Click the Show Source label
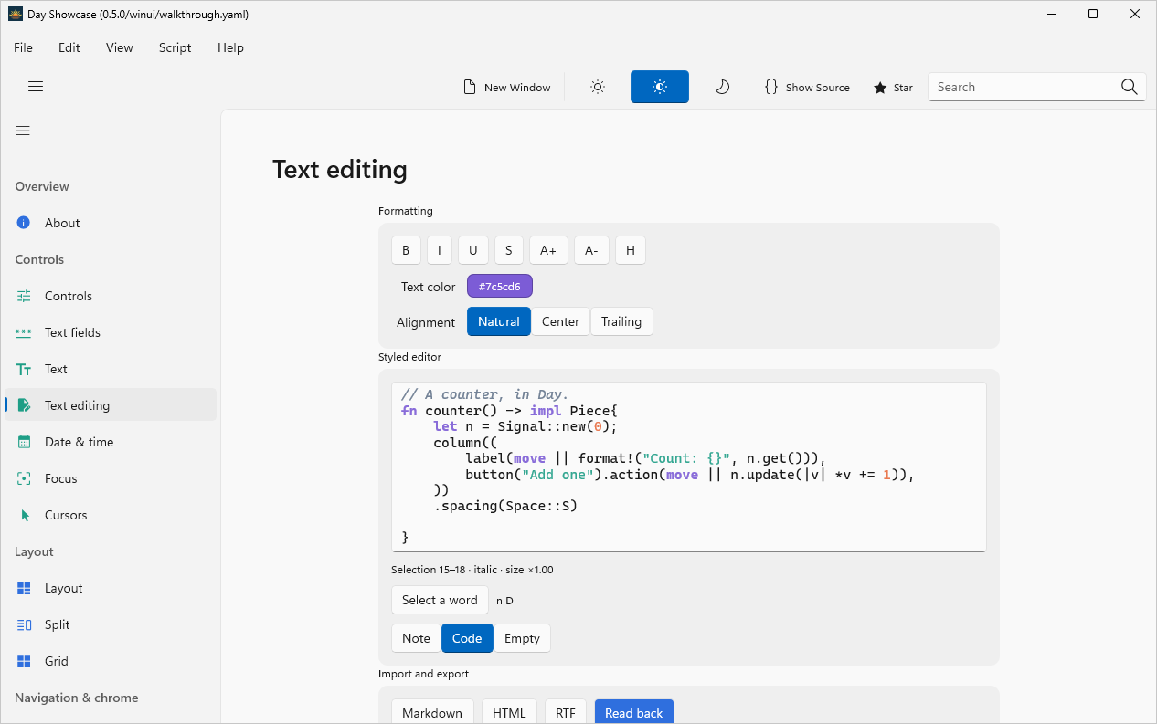The width and height of the screenshot is (1157, 724). tap(818, 88)
